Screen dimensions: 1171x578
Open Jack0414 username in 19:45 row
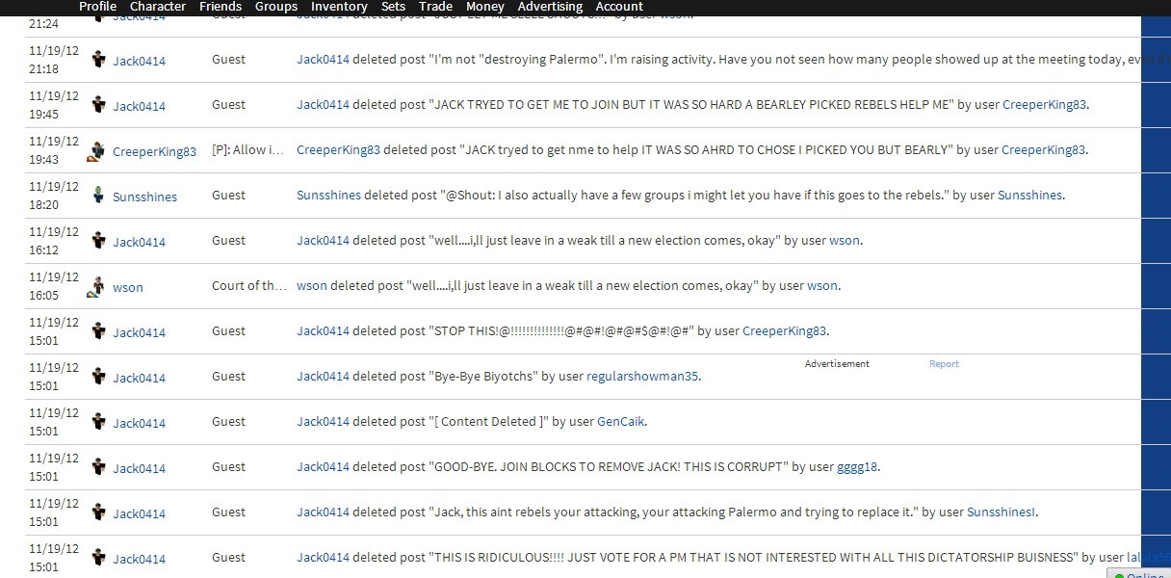click(139, 106)
